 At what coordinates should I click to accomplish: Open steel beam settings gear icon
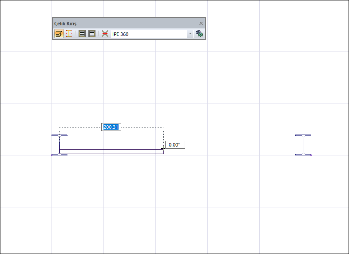[199, 34]
